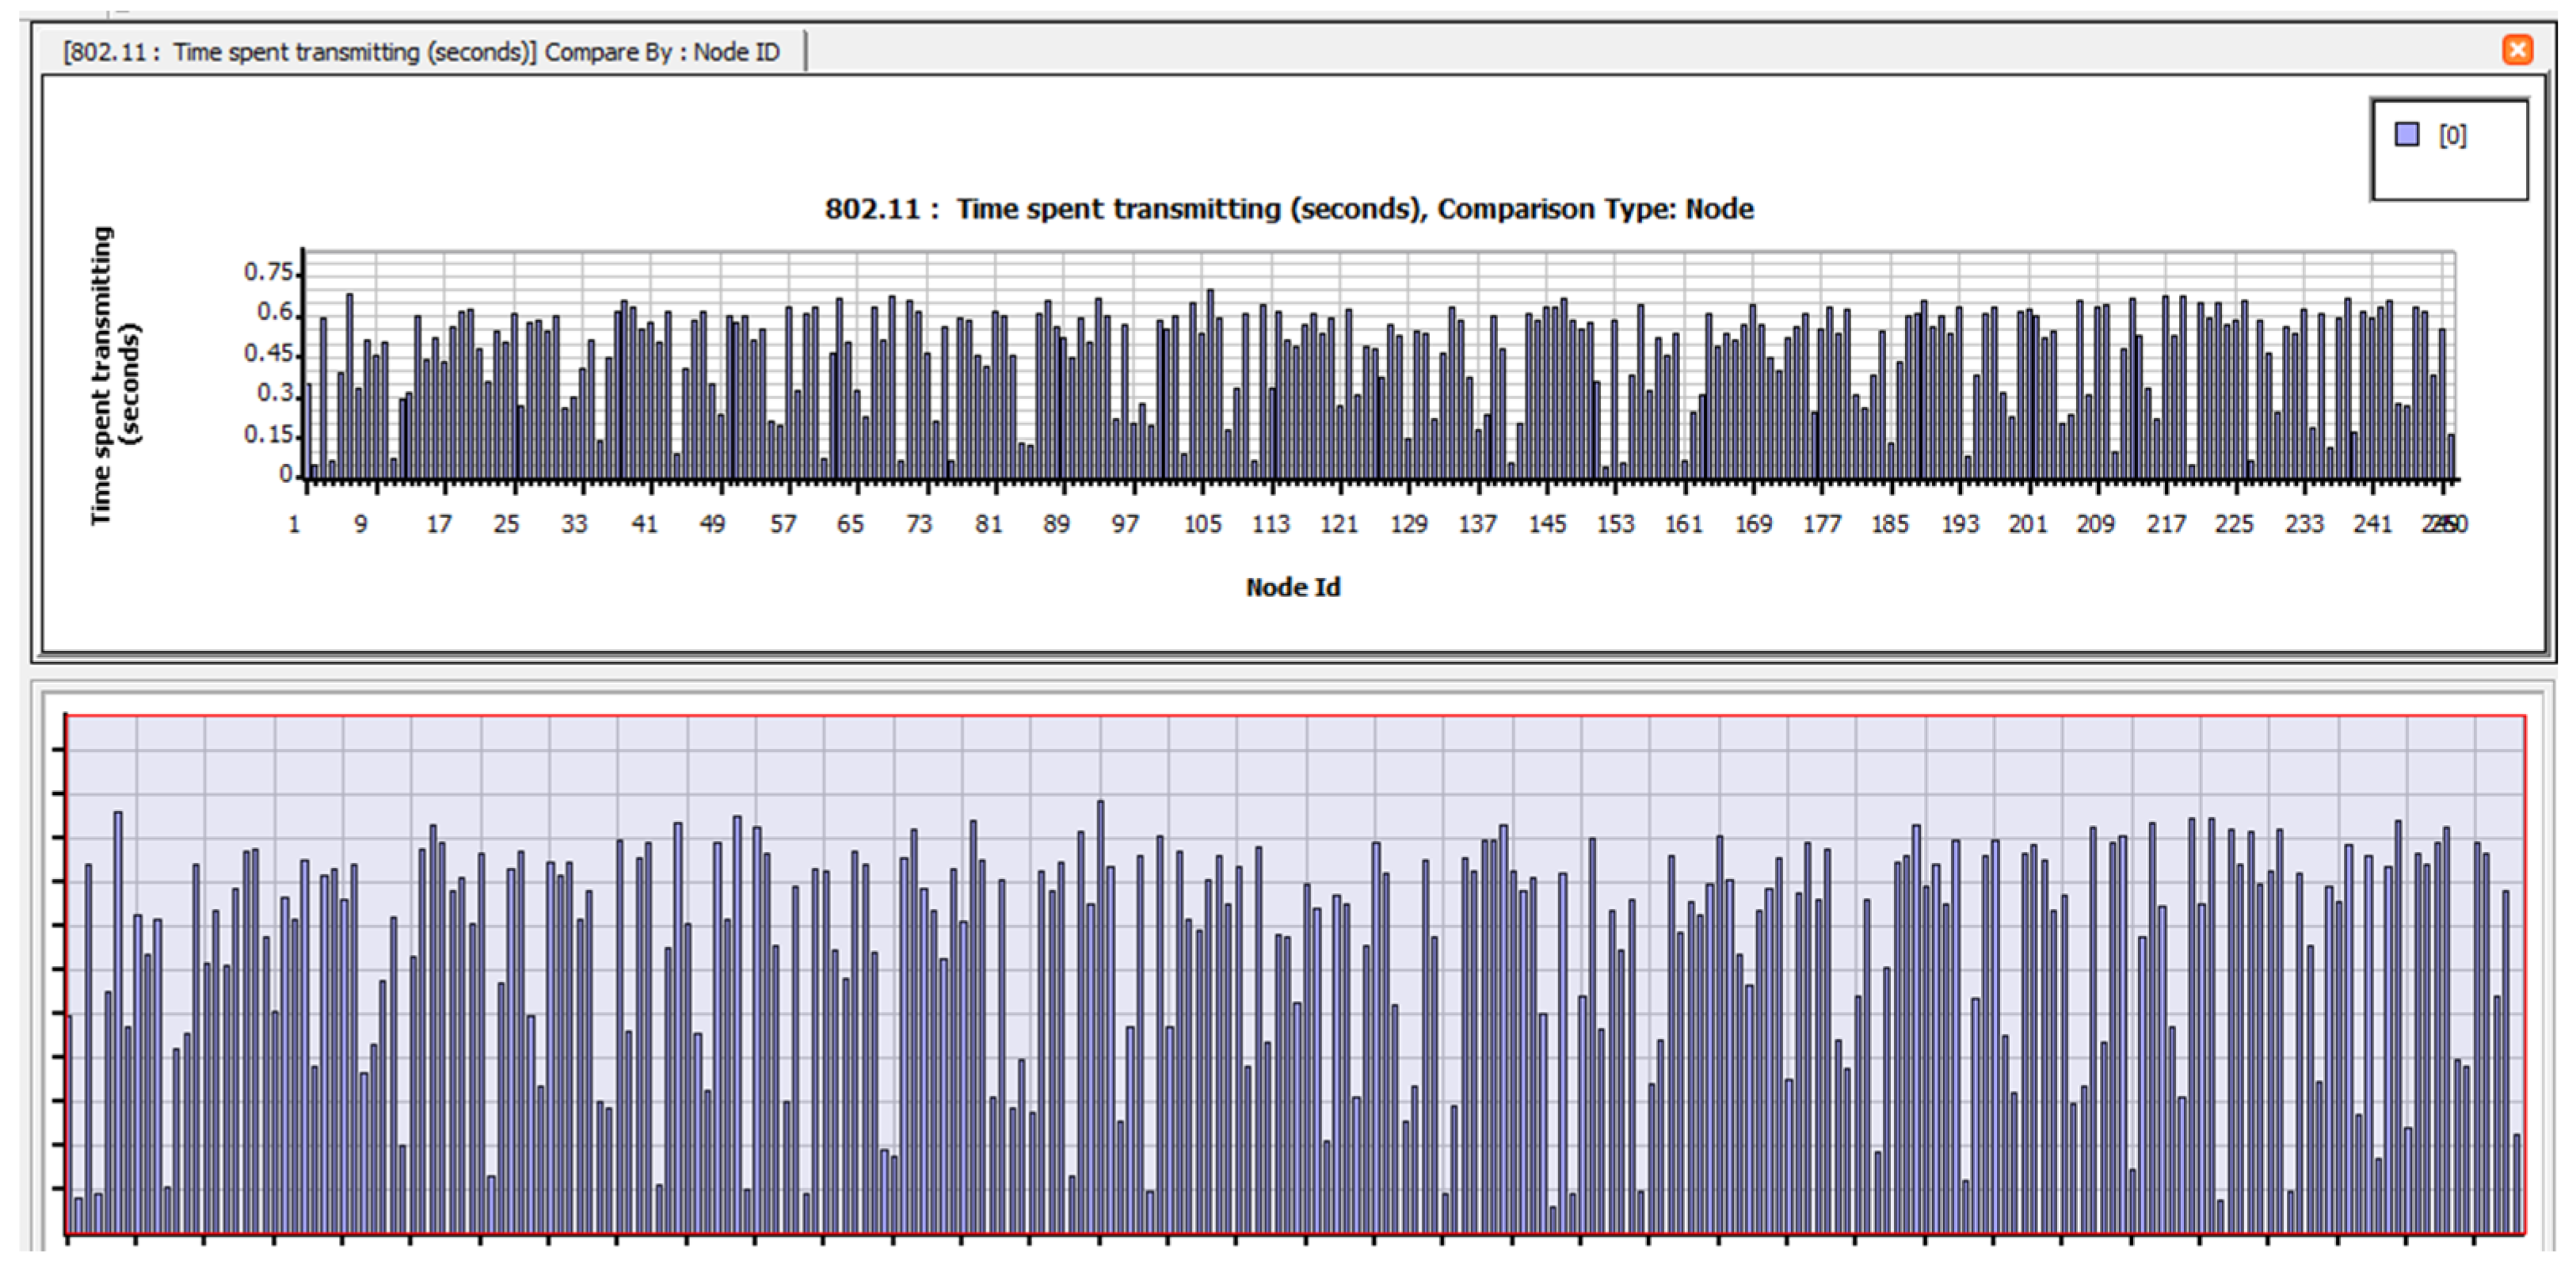Click x-axis tick label 33
Image resolution: width=2576 pixels, height=1282 pixels.
[x=574, y=524]
